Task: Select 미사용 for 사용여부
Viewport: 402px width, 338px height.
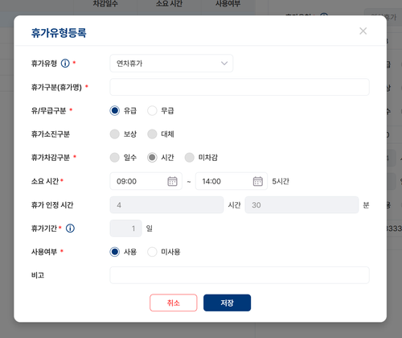Action: tap(152, 252)
